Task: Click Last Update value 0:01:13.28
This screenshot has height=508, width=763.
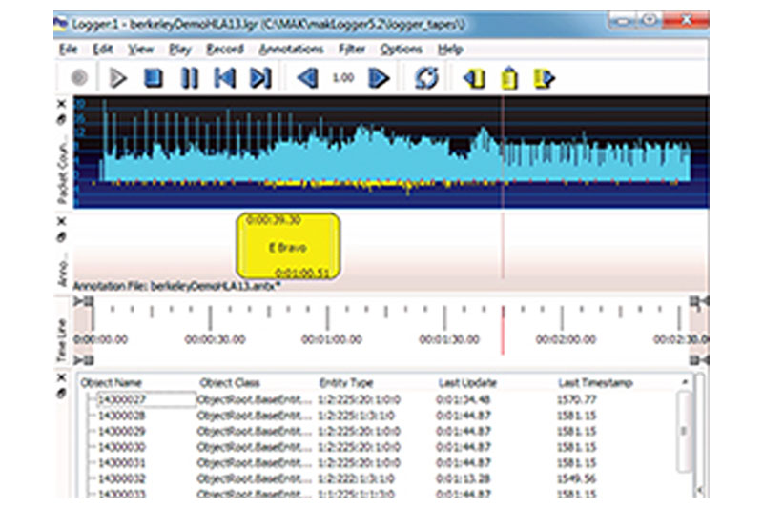Action: (464, 478)
